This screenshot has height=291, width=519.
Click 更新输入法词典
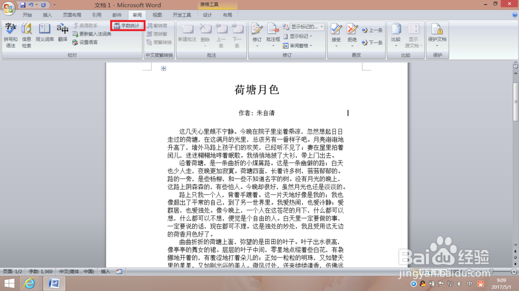pyautogui.click(x=92, y=34)
